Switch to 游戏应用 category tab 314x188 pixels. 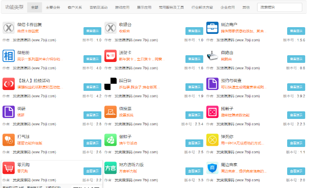coord(122,8)
